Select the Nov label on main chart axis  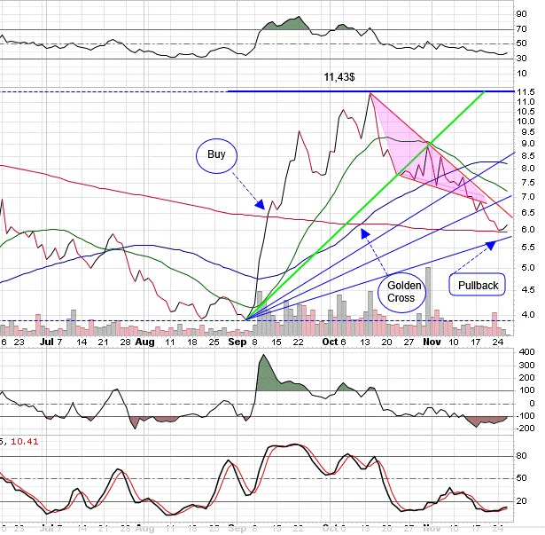[431, 341]
